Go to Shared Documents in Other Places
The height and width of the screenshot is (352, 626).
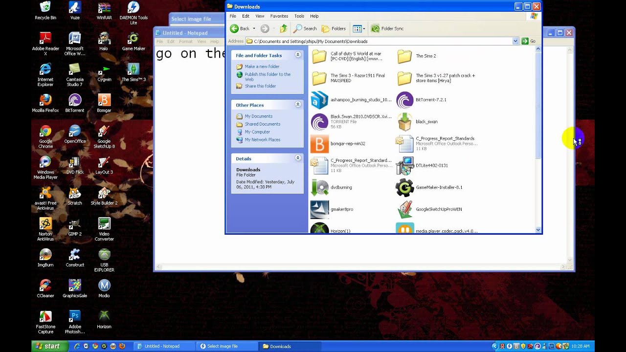point(262,124)
